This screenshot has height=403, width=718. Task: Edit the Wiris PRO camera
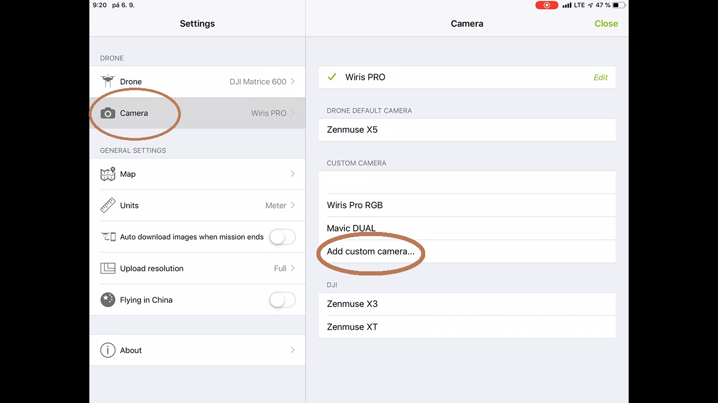coord(600,77)
